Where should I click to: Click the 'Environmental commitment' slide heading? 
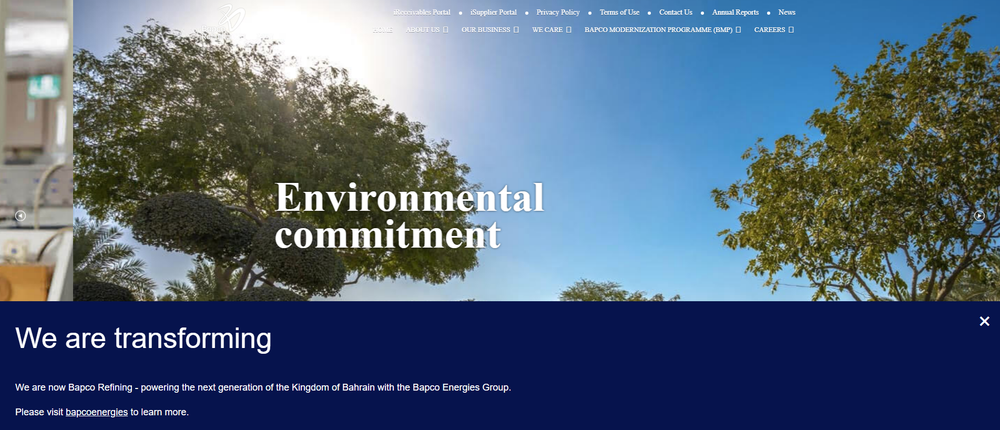point(409,216)
